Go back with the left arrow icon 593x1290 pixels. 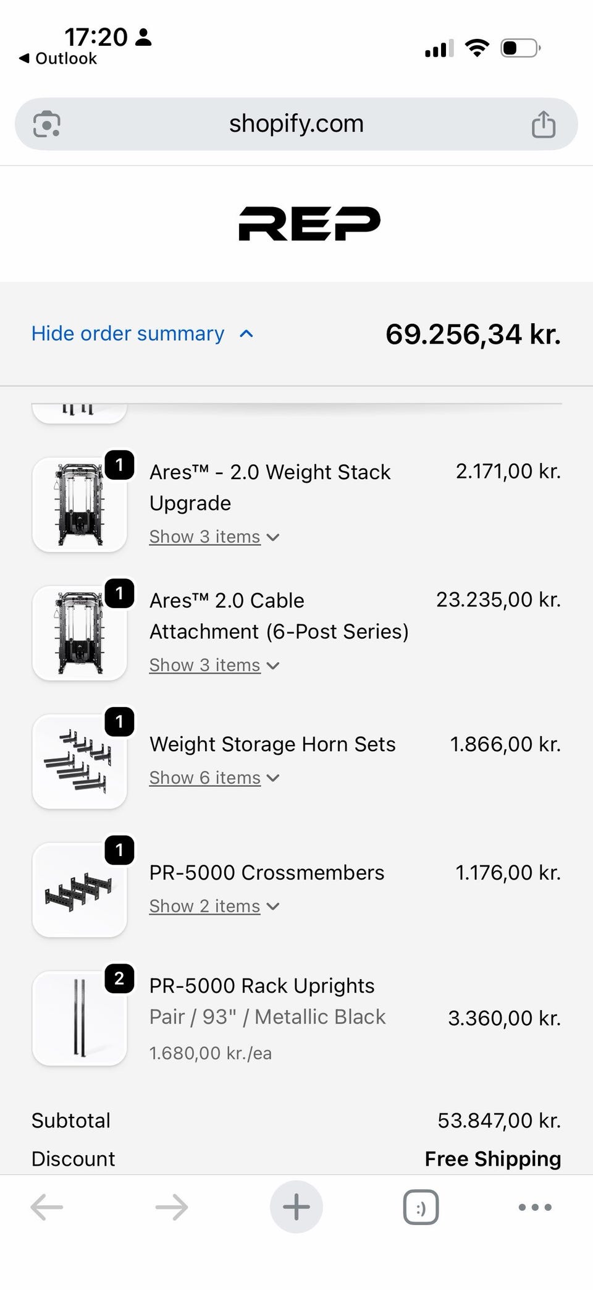pos(47,1207)
